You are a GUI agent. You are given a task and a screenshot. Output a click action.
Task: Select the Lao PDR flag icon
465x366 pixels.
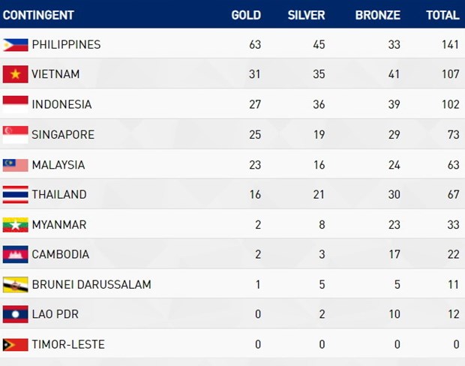point(16,314)
